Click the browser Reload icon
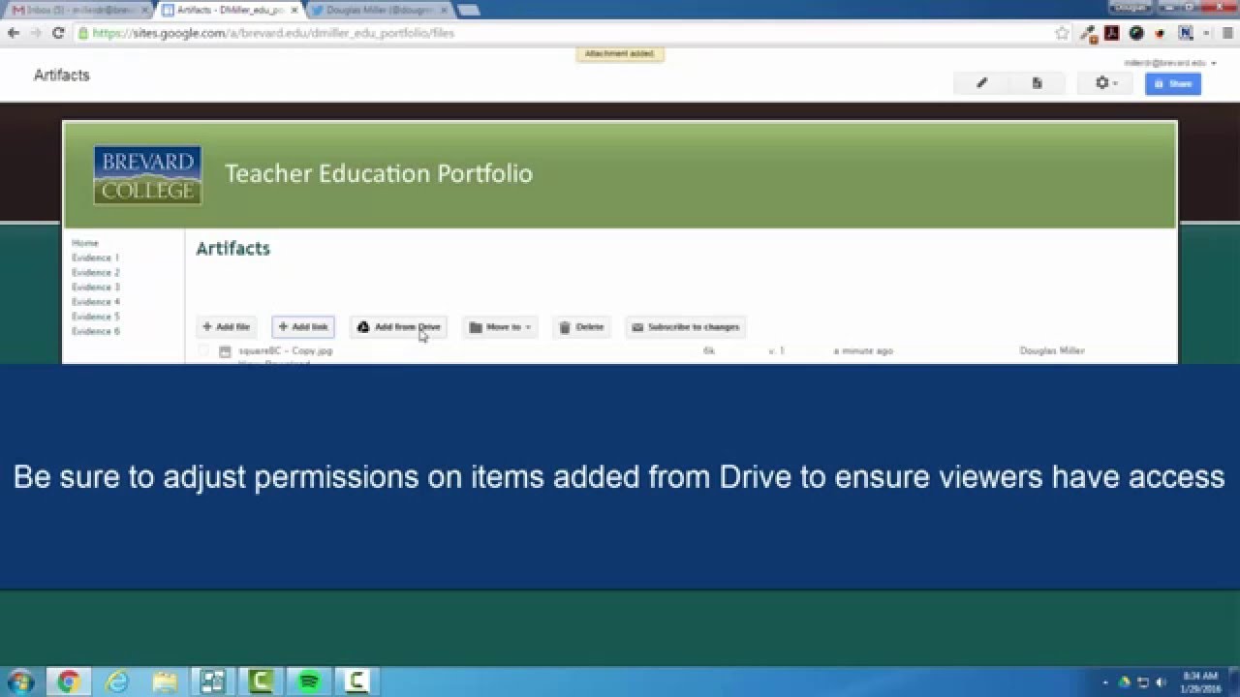 click(58, 32)
